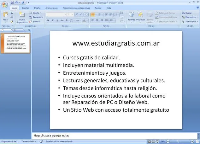
Task: Zoom out with the minus button
Action: (168, 141)
